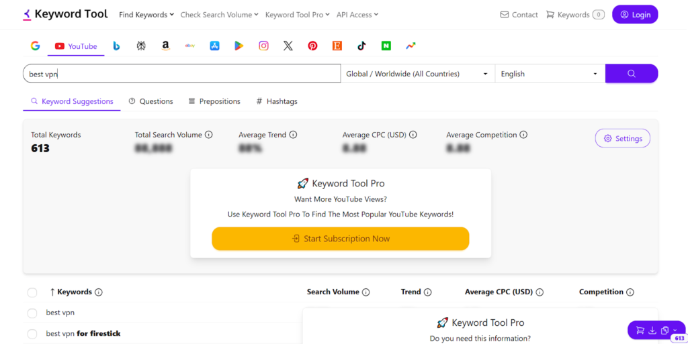Click the 'best vpn' search input field
The image size is (688, 344).
tap(181, 74)
